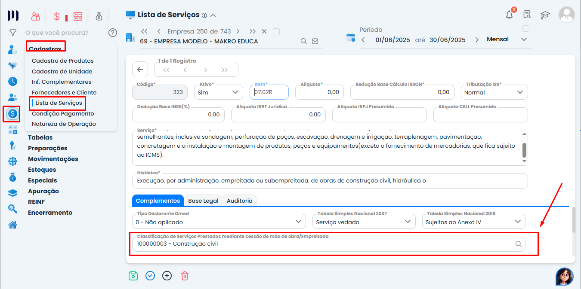The image size is (581, 289).
Task: Open the graduation cap training icon
Action: (x=545, y=15)
